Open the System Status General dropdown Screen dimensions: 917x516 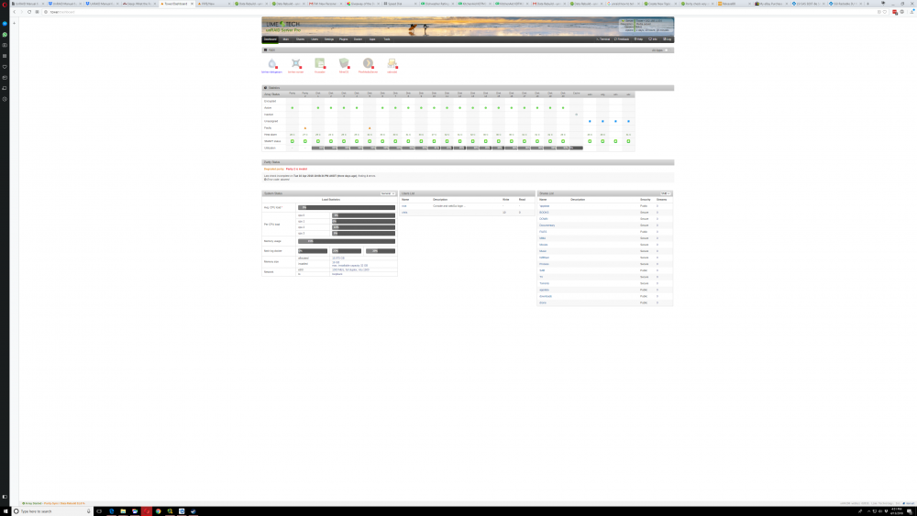(x=388, y=193)
